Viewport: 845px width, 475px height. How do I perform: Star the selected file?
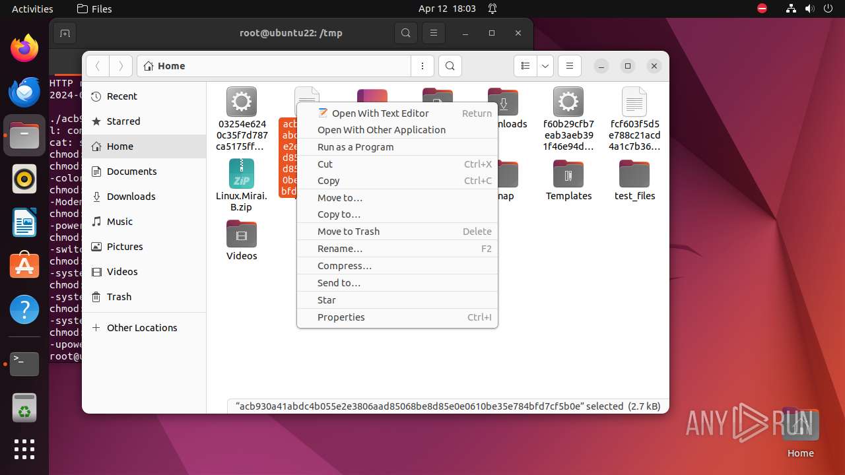[x=397, y=300]
